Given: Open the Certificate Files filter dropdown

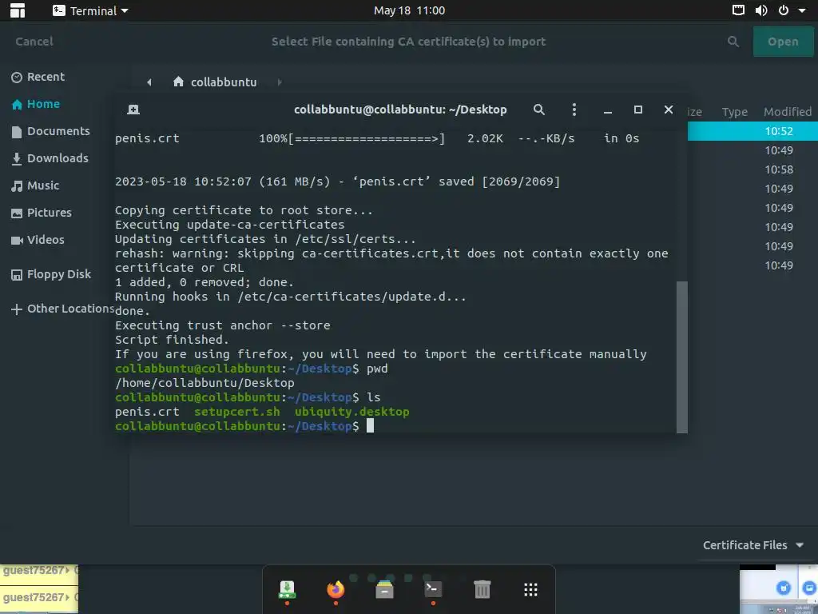Looking at the screenshot, I should click(753, 545).
